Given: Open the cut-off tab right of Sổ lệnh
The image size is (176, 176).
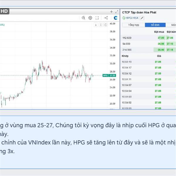Looking at the screenshot, I should click(171, 25).
